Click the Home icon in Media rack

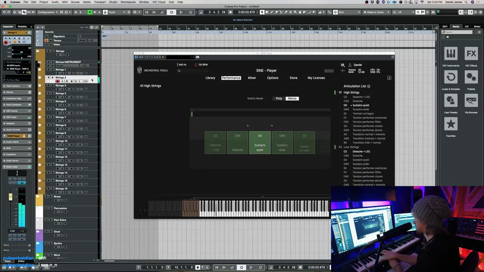coord(448,37)
